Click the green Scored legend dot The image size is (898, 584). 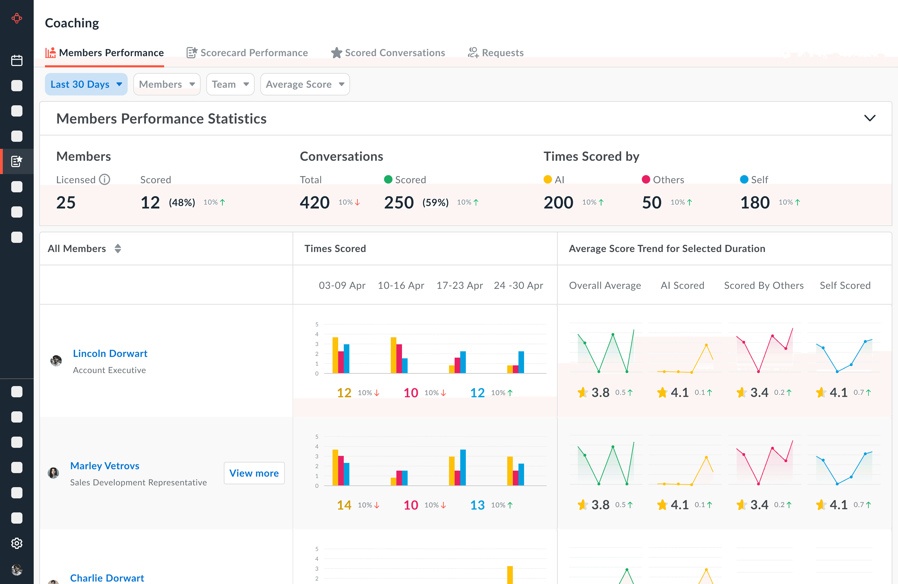(x=388, y=179)
